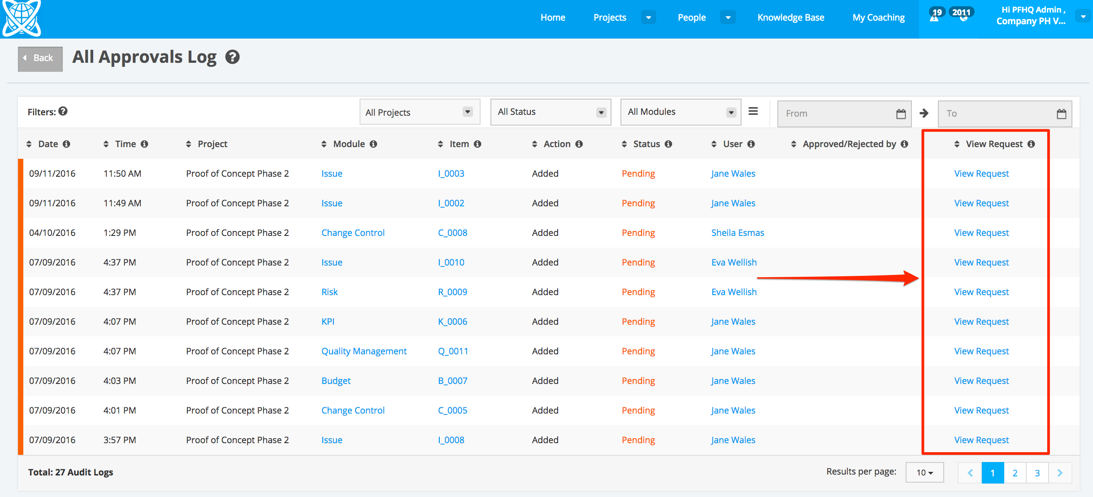Click the help icon beside All Approvals Log
The width and height of the screenshot is (1093, 497).
[232, 57]
